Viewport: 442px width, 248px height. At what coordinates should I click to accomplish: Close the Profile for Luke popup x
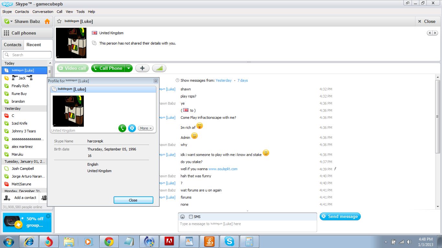156,81
